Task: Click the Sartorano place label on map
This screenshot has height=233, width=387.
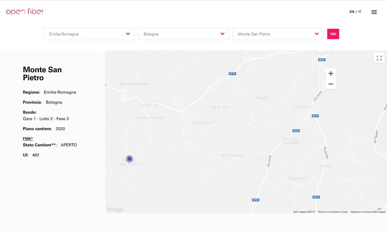Action: pos(201,123)
